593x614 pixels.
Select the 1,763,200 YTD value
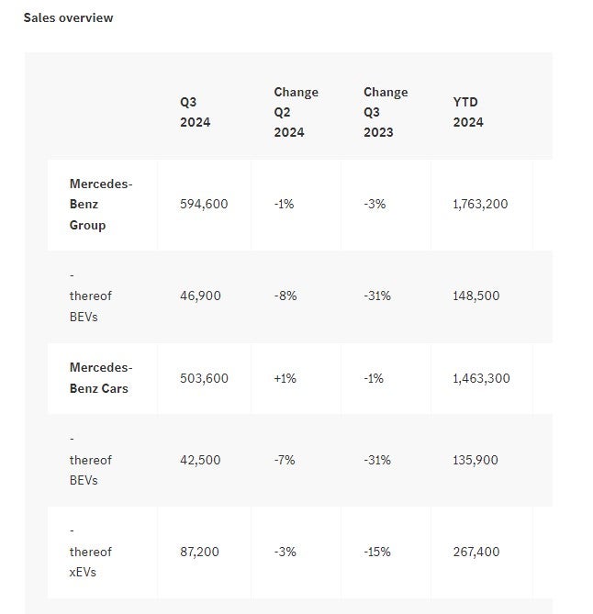tap(480, 204)
